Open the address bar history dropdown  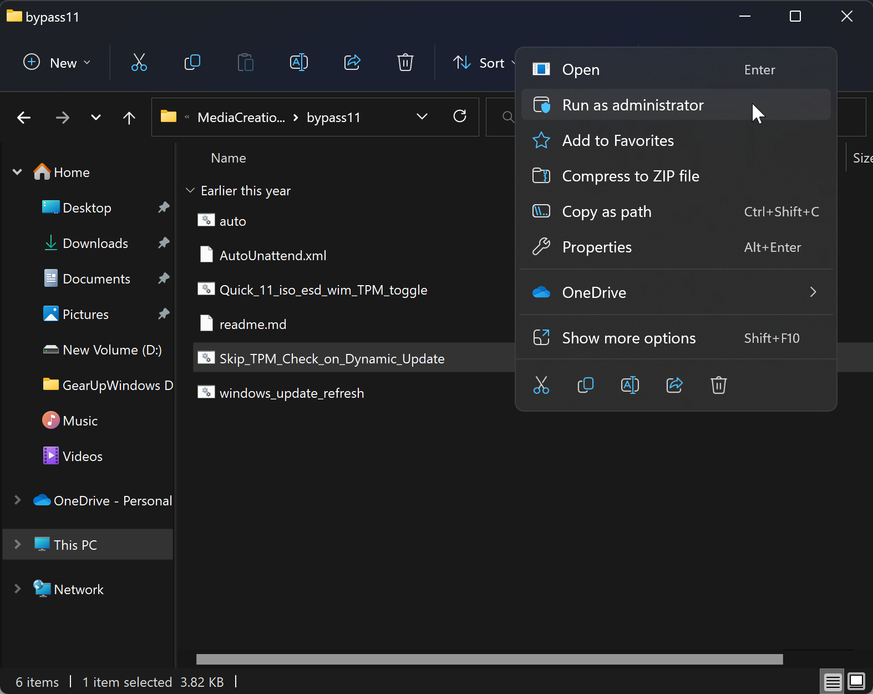tap(422, 116)
